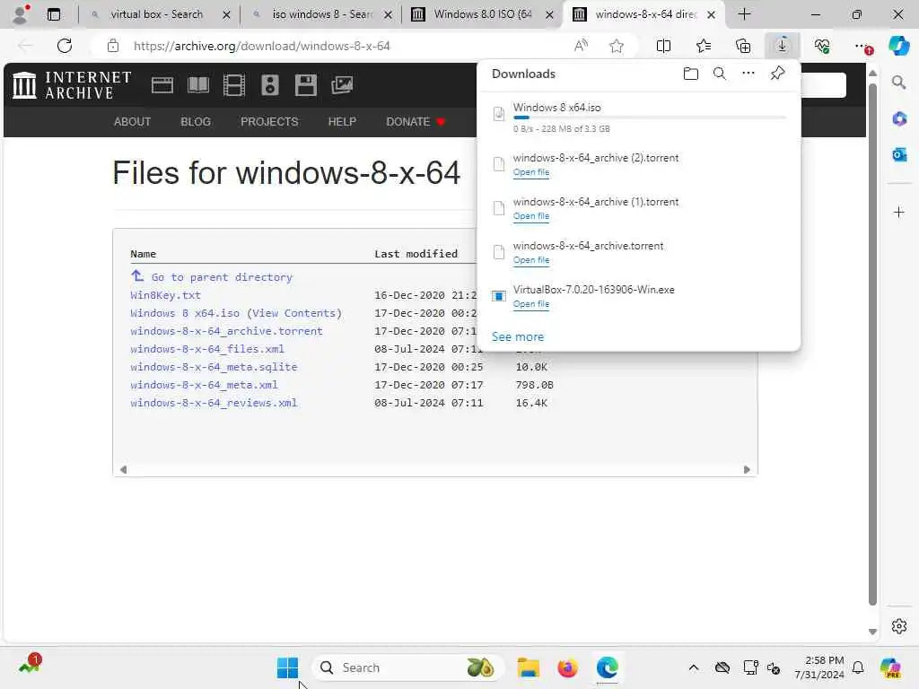Open Internet Archive software floppy icon
The image size is (919, 689).
(x=305, y=85)
